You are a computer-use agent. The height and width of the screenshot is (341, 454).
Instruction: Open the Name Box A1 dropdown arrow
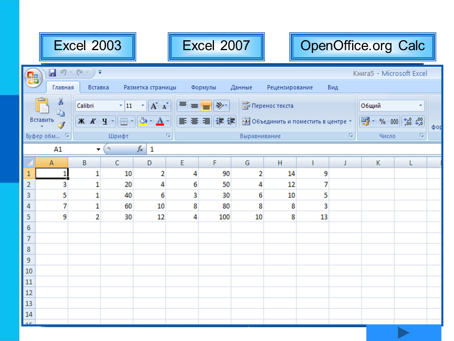point(98,149)
